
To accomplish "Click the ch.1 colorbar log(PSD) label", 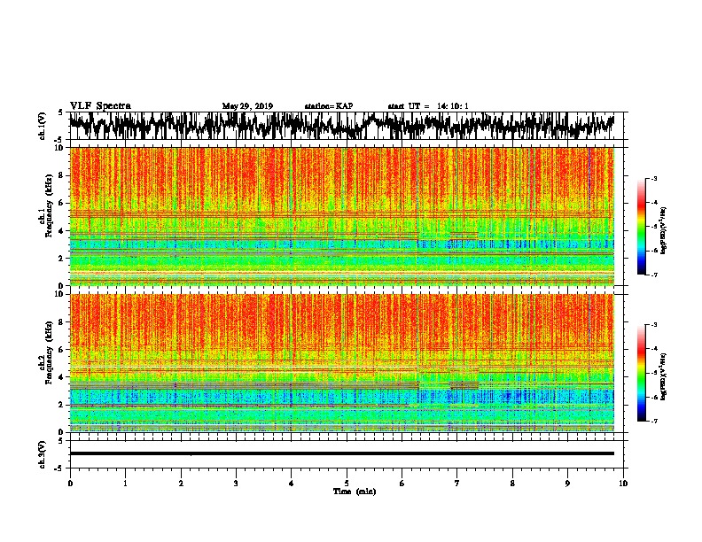I will click(x=664, y=230).
